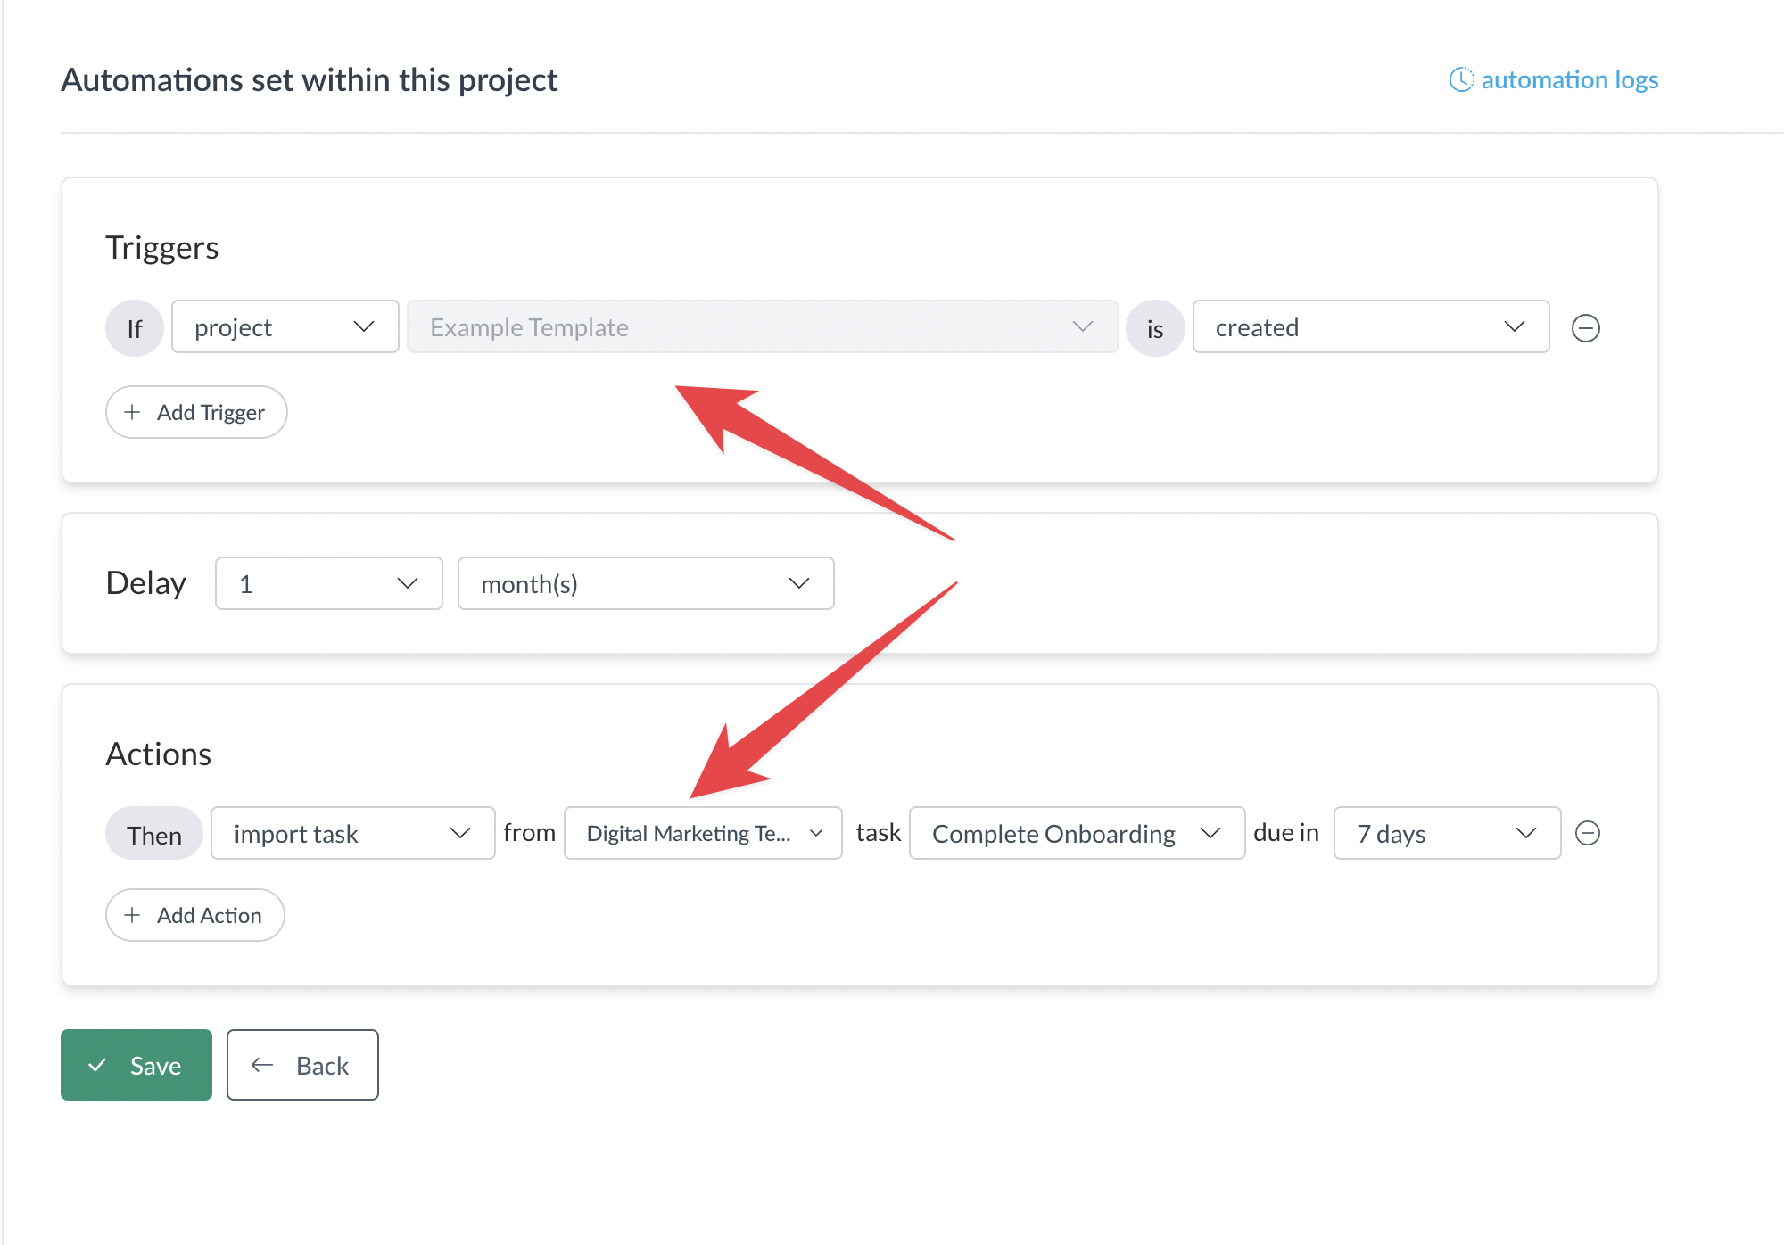Viewport: 1784px width, 1245px height.
Task: Expand the Delay number dropdown showing 1
Action: 328,584
